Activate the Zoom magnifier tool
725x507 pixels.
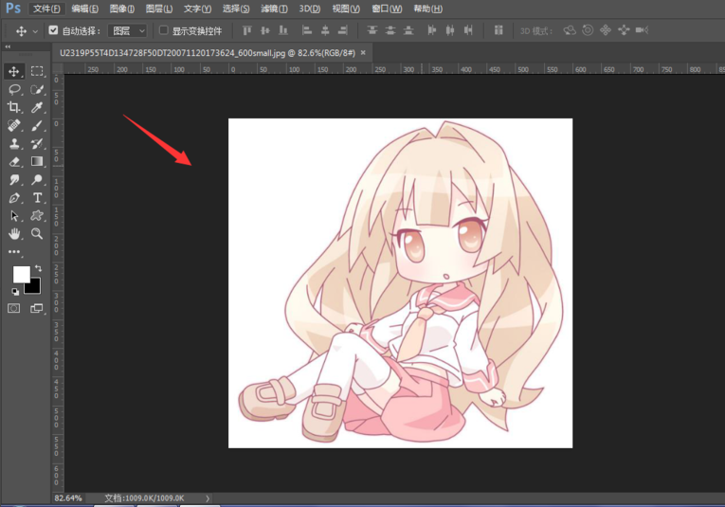(x=37, y=233)
